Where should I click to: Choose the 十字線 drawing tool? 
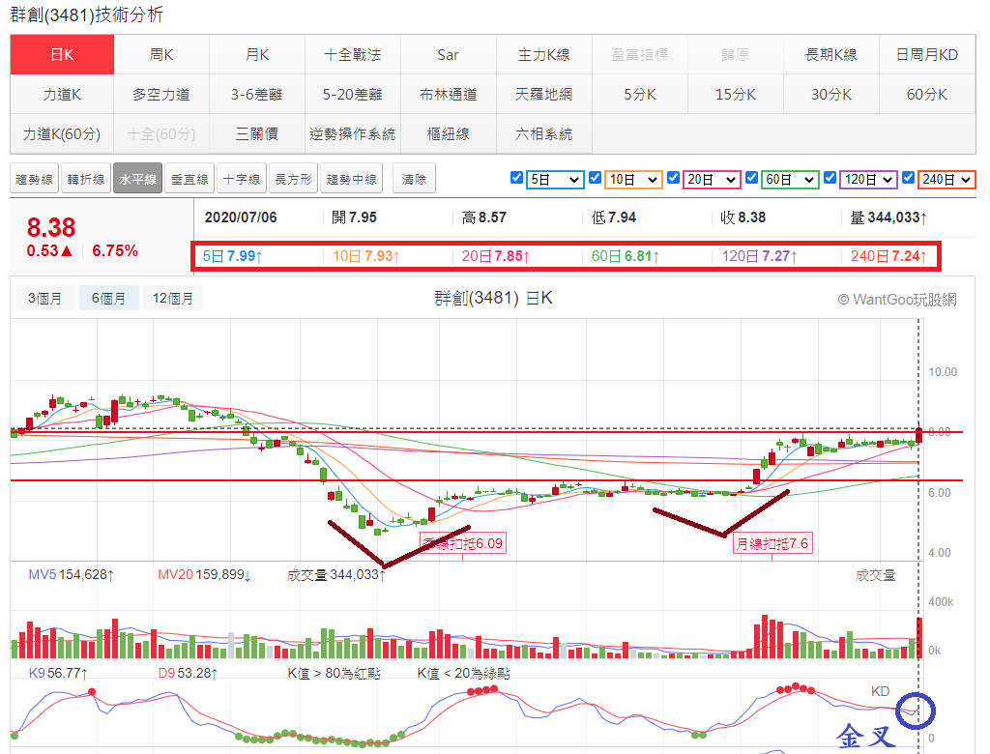point(241,180)
